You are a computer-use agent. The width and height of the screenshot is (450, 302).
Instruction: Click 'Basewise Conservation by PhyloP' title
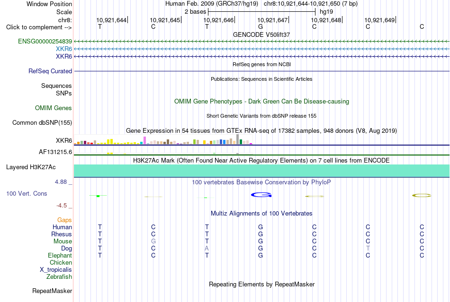click(x=261, y=182)
